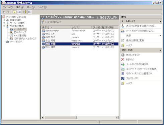
Task: Click メールボックスの新規作成 action
Action: (140, 31)
